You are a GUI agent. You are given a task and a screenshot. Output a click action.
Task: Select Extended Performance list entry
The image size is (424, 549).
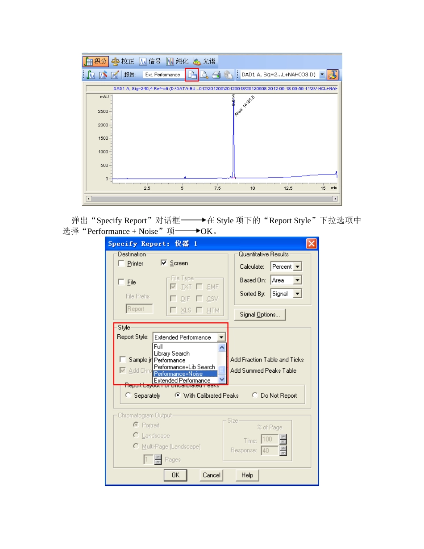tap(185, 380)
